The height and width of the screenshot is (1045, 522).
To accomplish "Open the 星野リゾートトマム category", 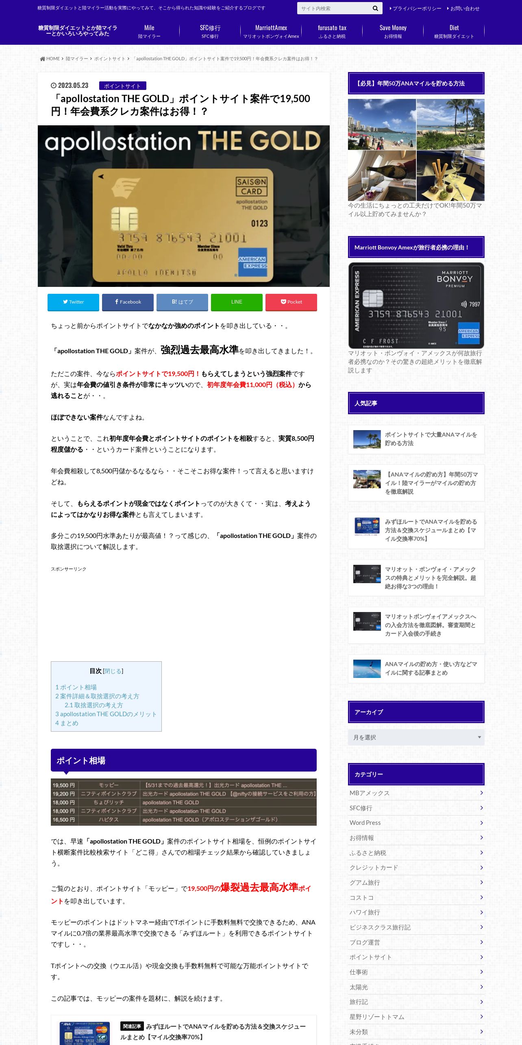I will point(416,1017).
